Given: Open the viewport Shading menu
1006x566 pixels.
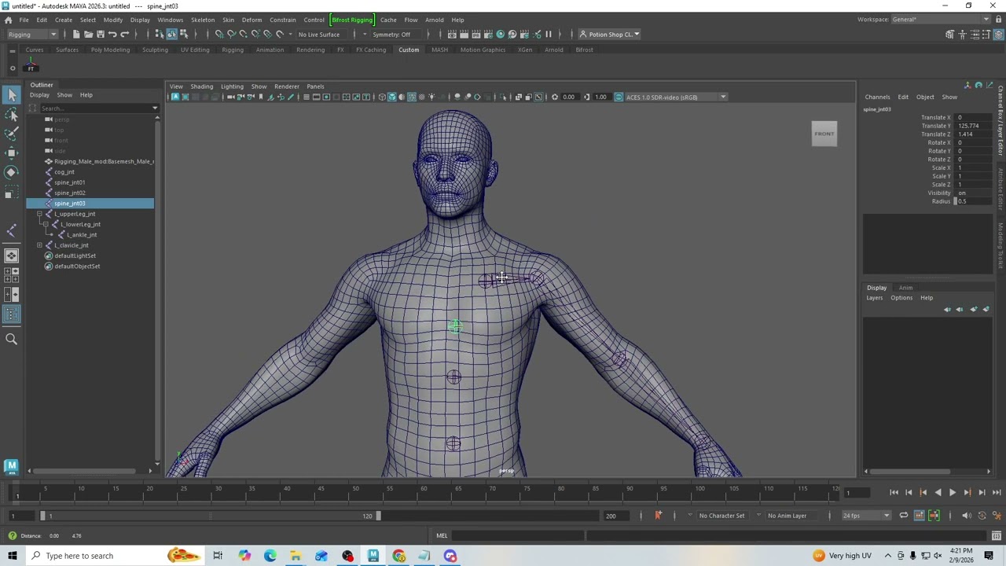Looking at the screenshot, I should tap(201, 86).
